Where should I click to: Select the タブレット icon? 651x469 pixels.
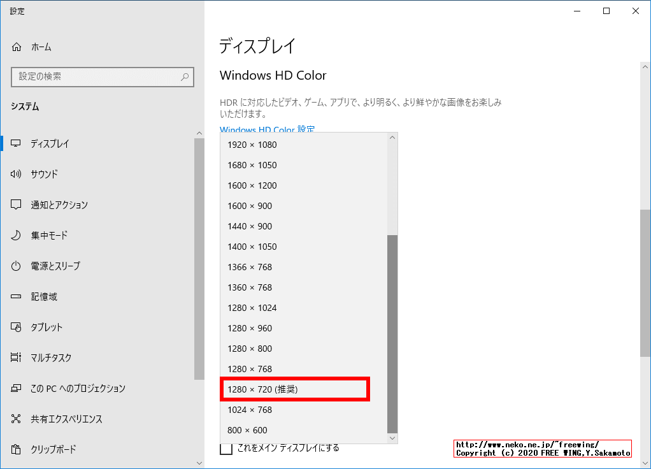[16, 327]
